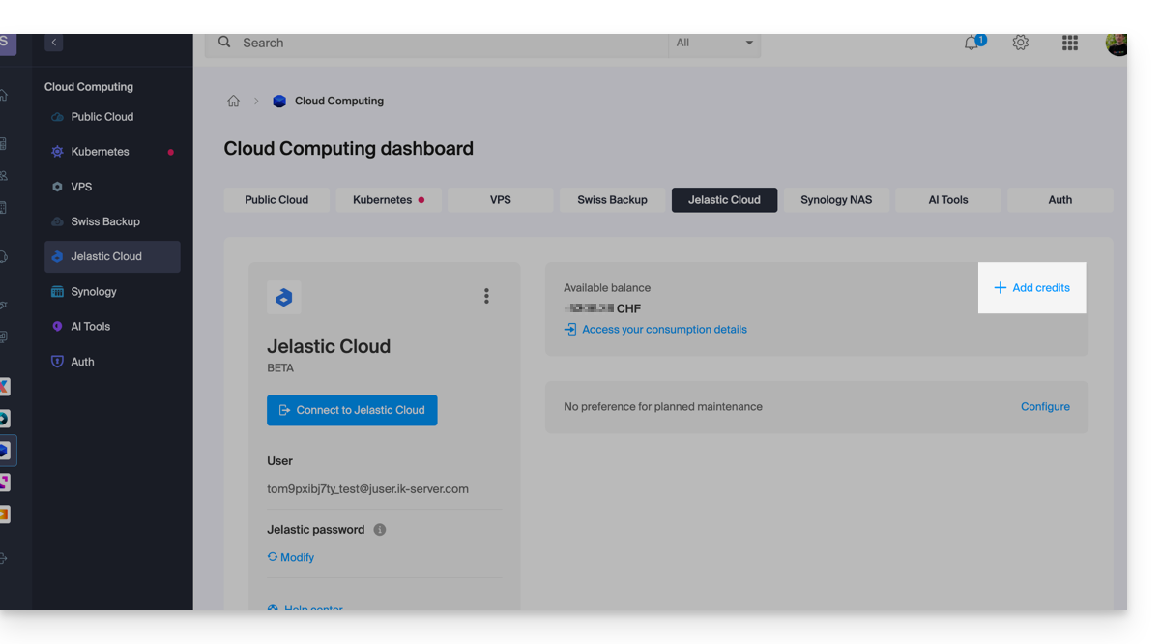The height and width of the screenshot is (644, 1161).
Task: Open the user profile avatar
Action: pyautogui.click(x=1117, y=43)
